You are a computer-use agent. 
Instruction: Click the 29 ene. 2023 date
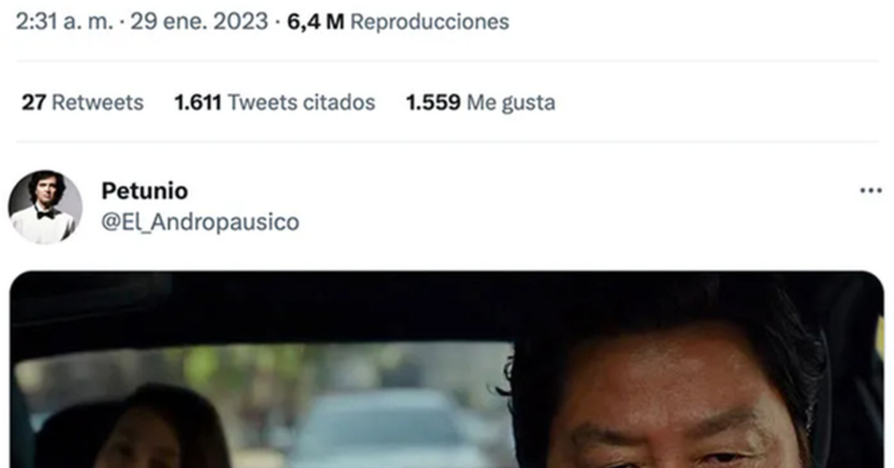(x=199, y=21)
